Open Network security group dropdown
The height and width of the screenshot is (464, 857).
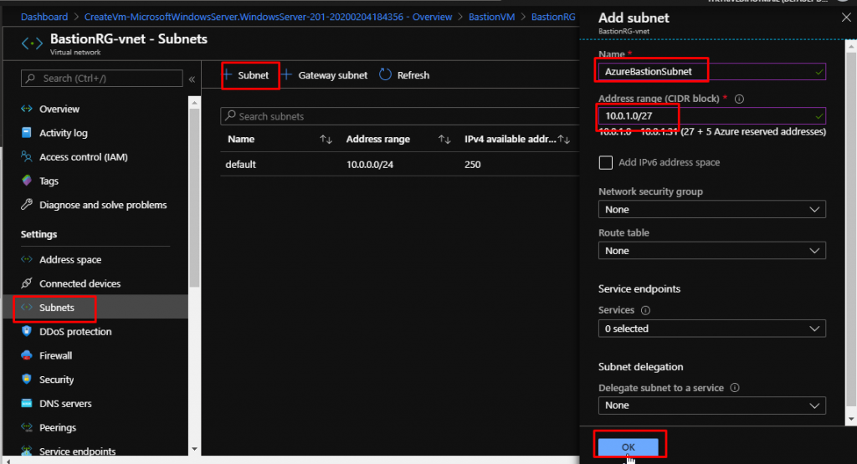pyautogui.click(x=711, y=210)
